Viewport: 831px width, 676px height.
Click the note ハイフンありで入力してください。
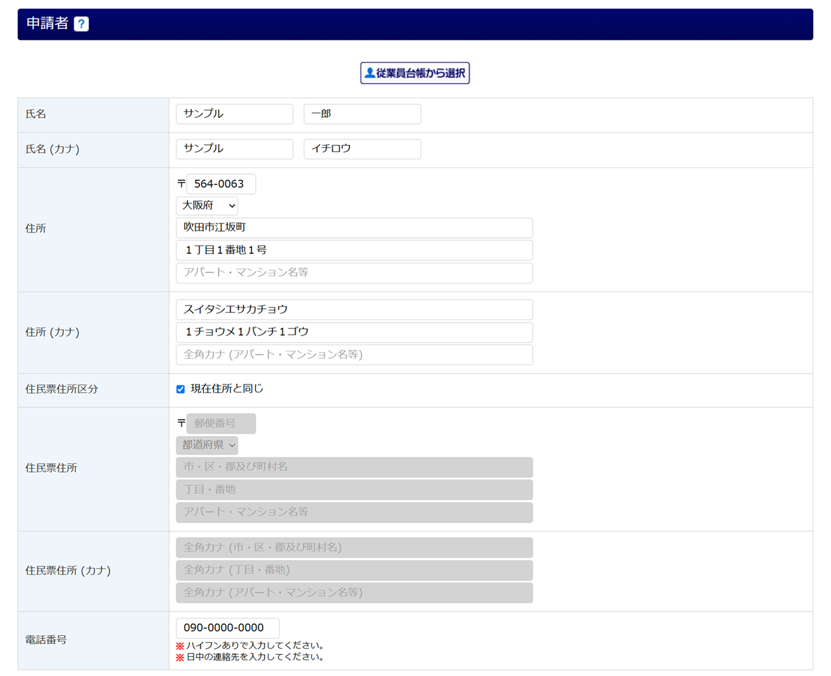pos(256,645)
